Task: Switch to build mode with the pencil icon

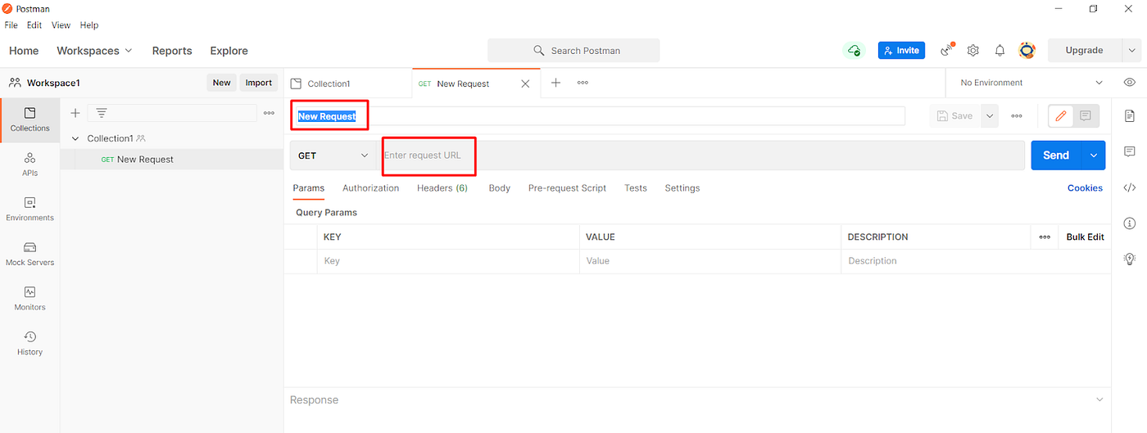Action: click(1061, 116)
